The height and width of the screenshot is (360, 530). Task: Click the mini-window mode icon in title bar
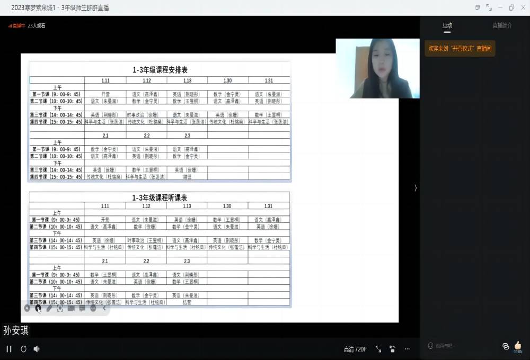(x=478, y=7)
